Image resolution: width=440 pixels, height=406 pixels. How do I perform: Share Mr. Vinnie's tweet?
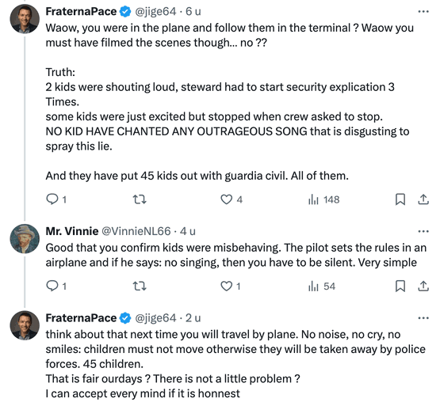tap(423, 286)
